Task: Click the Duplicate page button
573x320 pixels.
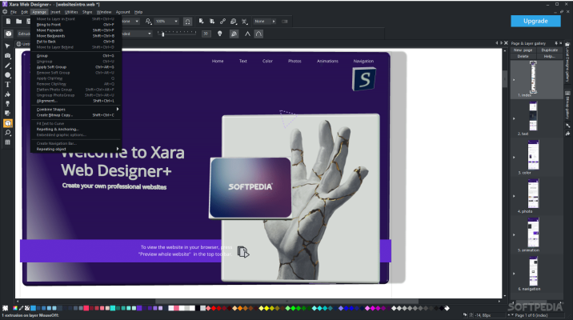Action: pos(550,50)
